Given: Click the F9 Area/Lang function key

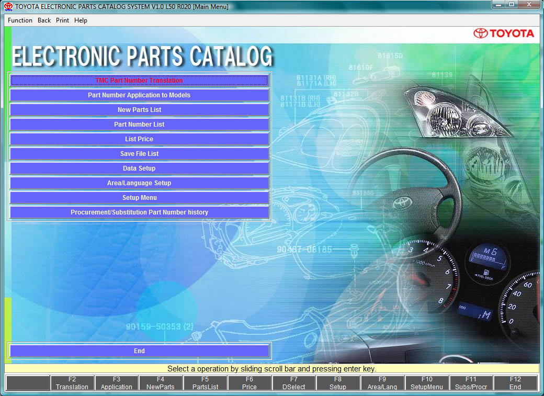Looking at the screenshot, I should (382, 383).
